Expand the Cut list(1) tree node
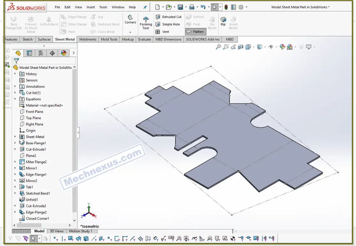The height and width of the screenshot is (246, 356). [x=15, y=93]
